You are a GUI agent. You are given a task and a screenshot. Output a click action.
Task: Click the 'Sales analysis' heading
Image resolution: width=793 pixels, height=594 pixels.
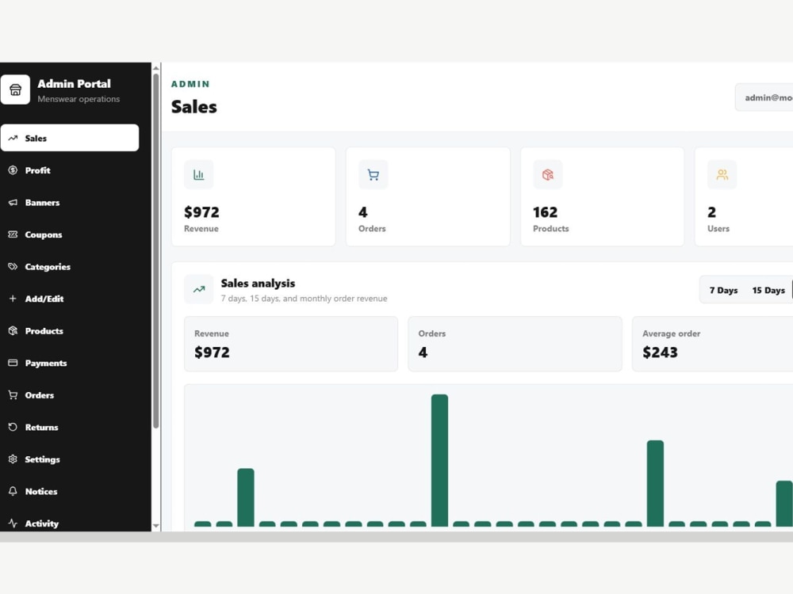[258, 284]
